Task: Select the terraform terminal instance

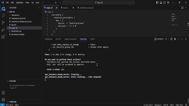Action: click(x=159, y=39)
